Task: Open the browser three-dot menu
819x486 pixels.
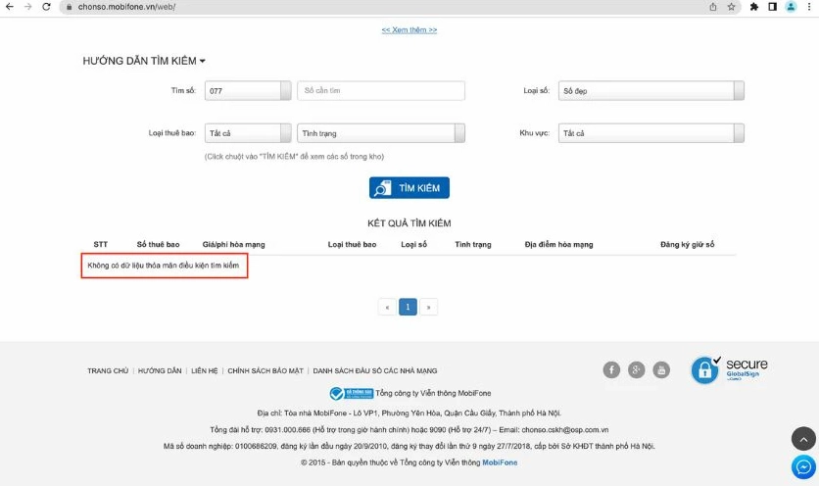Action: click(809, 7)
